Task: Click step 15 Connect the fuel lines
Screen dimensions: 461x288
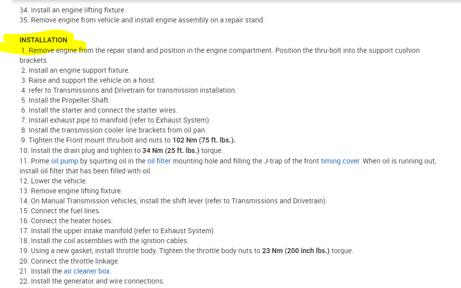Action: [61, 211]
